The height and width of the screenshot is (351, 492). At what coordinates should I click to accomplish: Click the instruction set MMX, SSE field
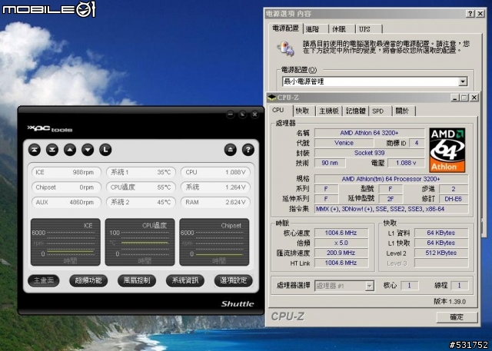coord(391,209)
